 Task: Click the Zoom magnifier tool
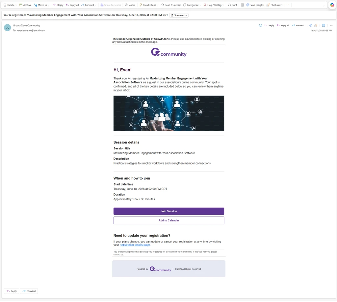(x=130, y=5)
